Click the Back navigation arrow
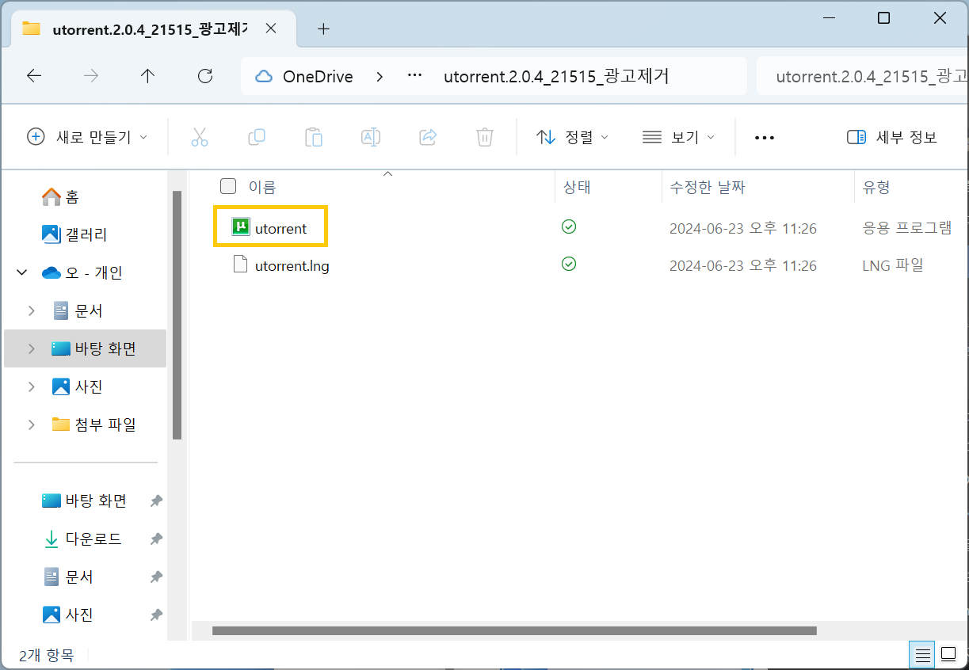Image resolution: width=969 pixels, height=670 pixels. pos(33,76)
